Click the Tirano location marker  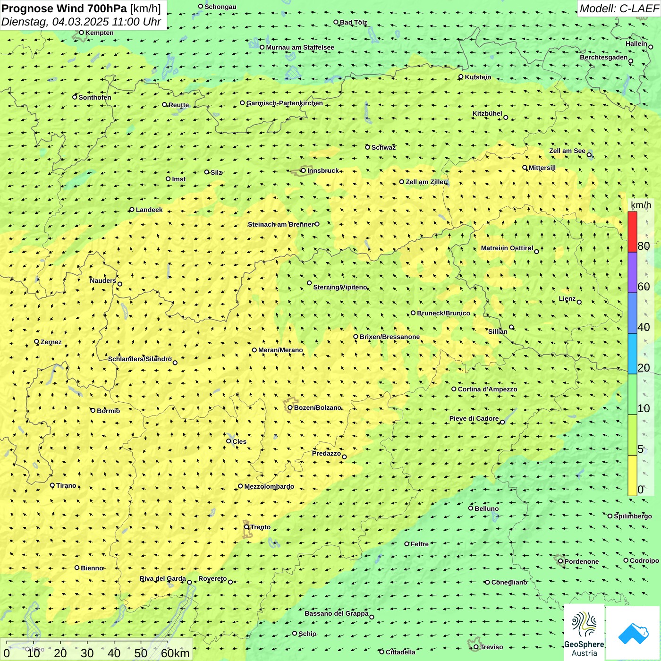pos(52,485)
